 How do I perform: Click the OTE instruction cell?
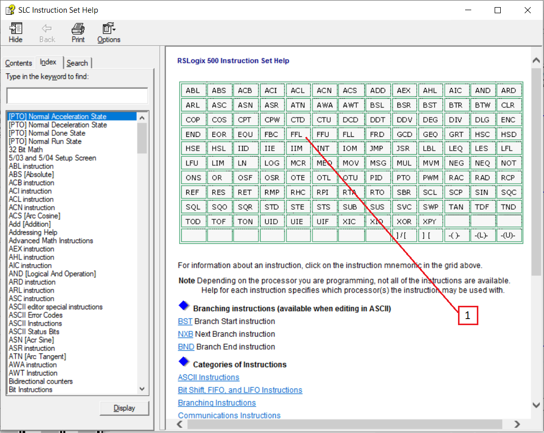298,178
